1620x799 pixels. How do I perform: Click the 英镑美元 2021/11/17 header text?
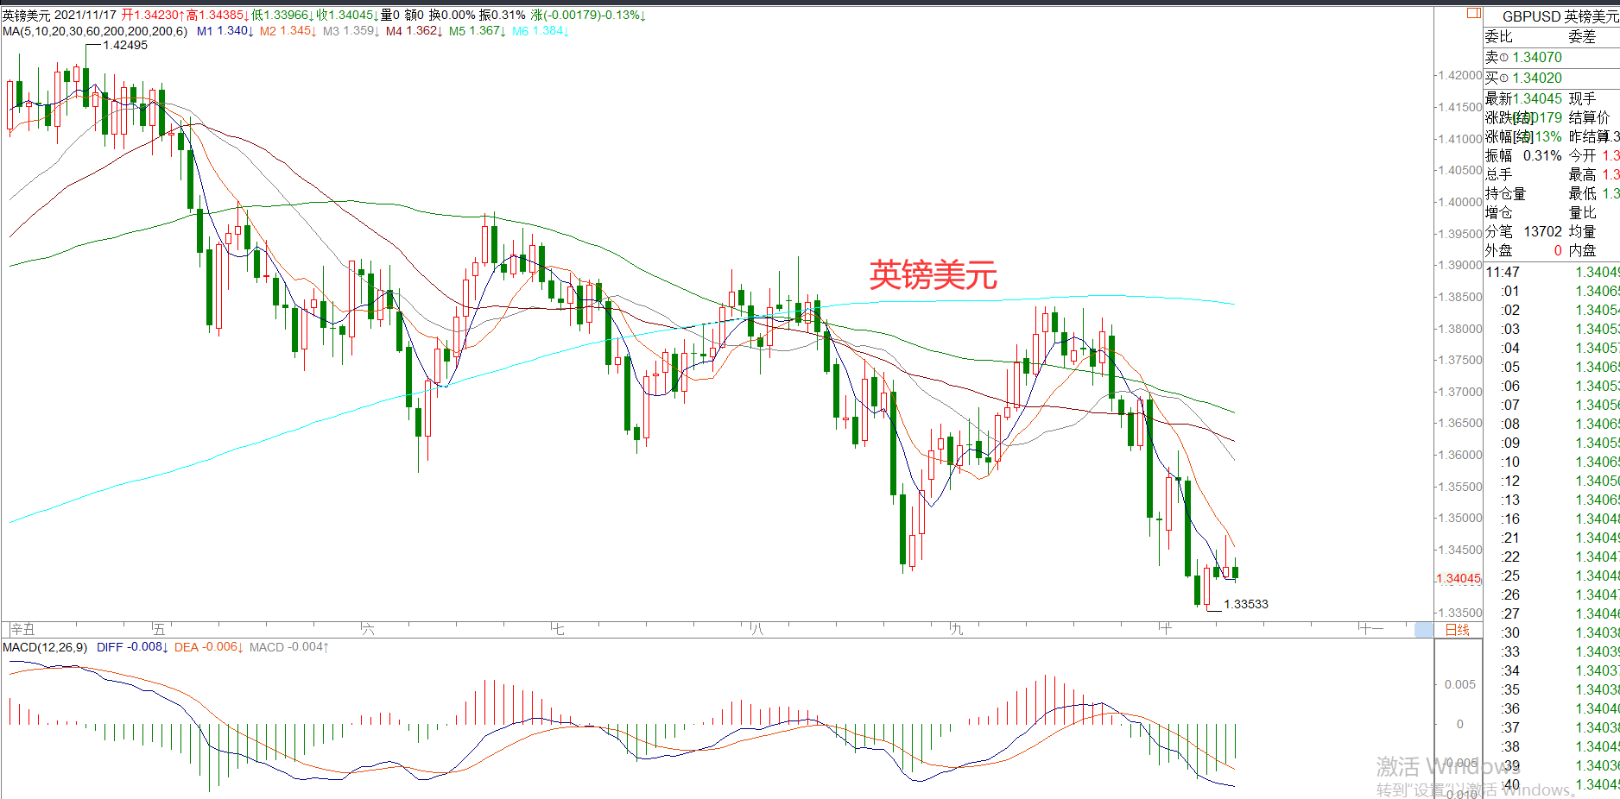point(60,16)
